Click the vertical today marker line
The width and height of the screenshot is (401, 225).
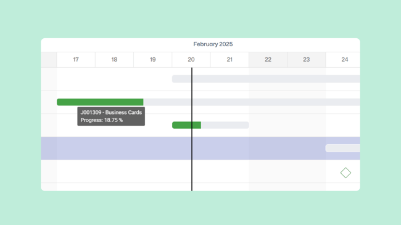click(x=192, y=129)
